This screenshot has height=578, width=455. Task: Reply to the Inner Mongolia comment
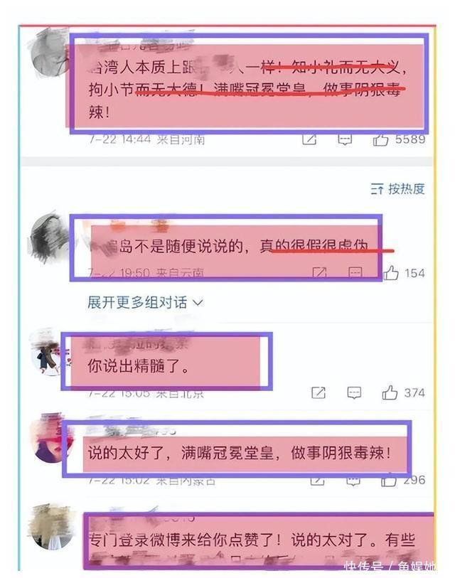(353, 481)
